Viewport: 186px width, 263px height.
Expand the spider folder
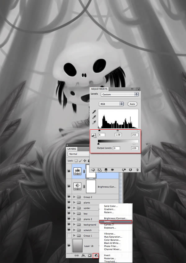(x=74, y=208)
